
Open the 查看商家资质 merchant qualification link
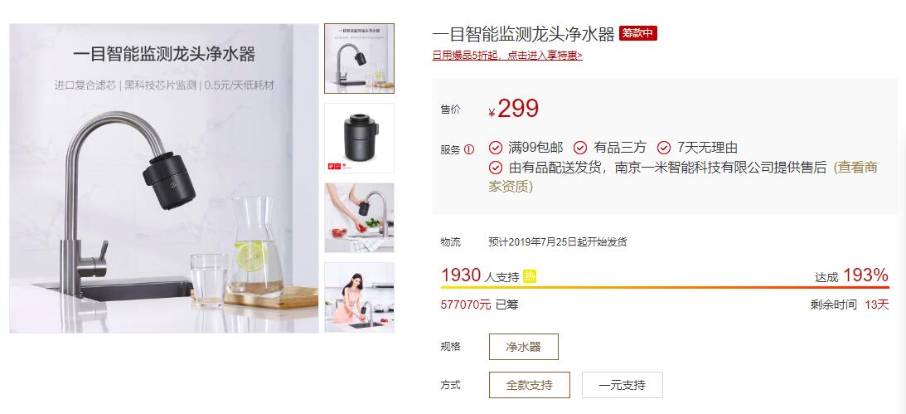click(683, 177)
